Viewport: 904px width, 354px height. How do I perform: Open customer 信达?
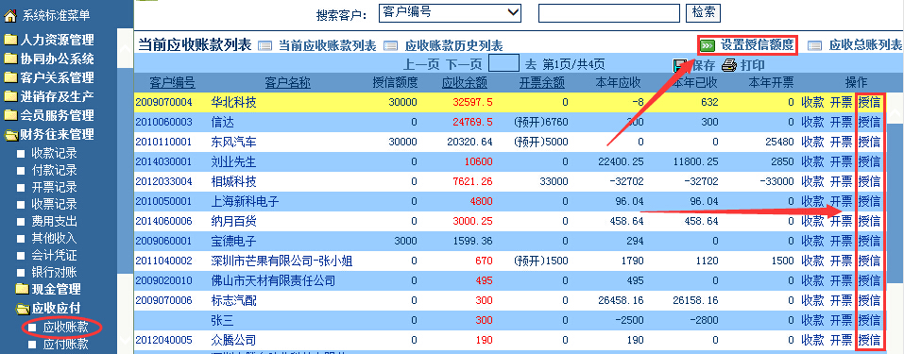223,122
